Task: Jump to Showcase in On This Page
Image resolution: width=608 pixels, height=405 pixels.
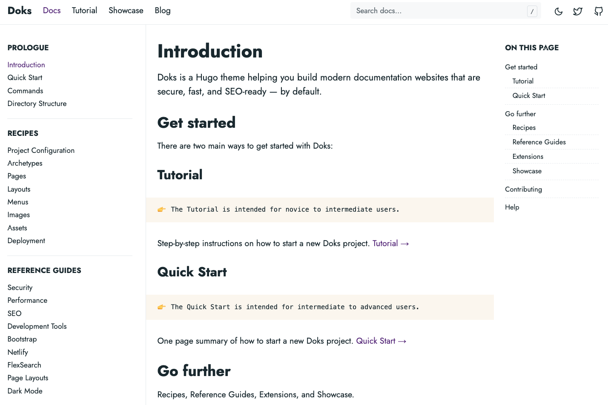Action: click(527, 171)
